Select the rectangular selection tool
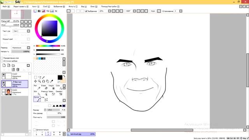This screenshot has height=140, width=249. pos(35,77)
